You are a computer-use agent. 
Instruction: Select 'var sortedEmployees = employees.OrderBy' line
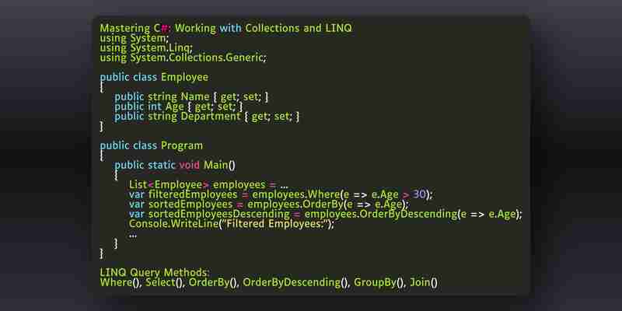pyautogui.click(x=269, y=204)
